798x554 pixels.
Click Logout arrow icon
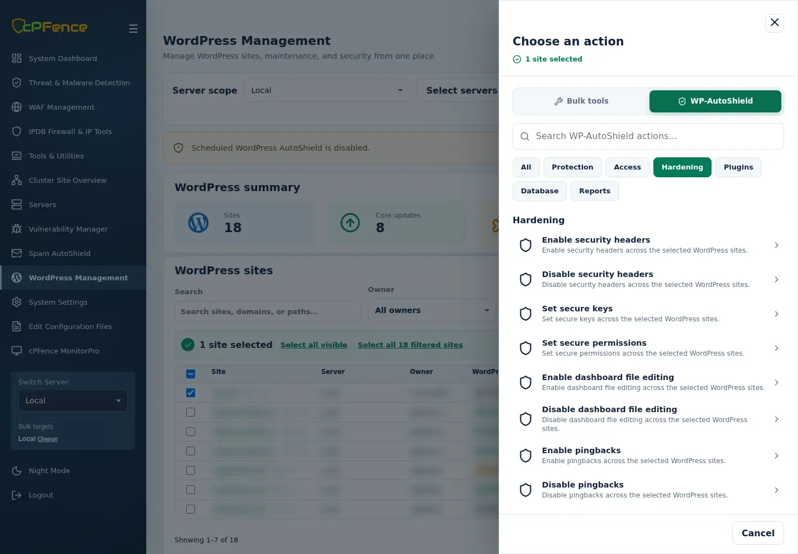click(x=17, y=495)
